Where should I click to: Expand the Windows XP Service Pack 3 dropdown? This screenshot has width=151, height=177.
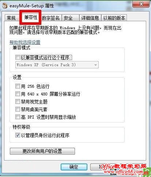click(x=57, y=65)
